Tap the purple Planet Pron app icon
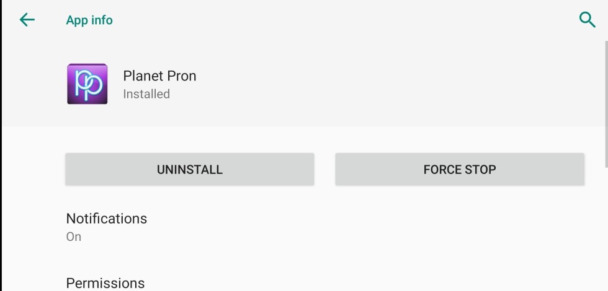This screenshot has height=291, width=608. (87, 84)
